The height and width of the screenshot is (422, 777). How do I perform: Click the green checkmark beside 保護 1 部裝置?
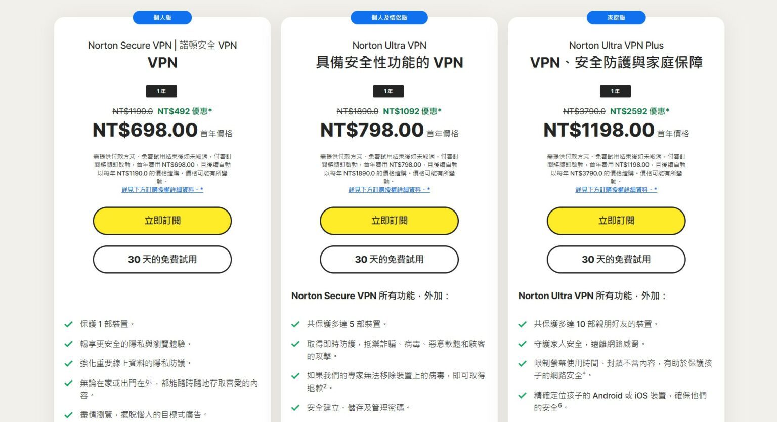(68, 324)
